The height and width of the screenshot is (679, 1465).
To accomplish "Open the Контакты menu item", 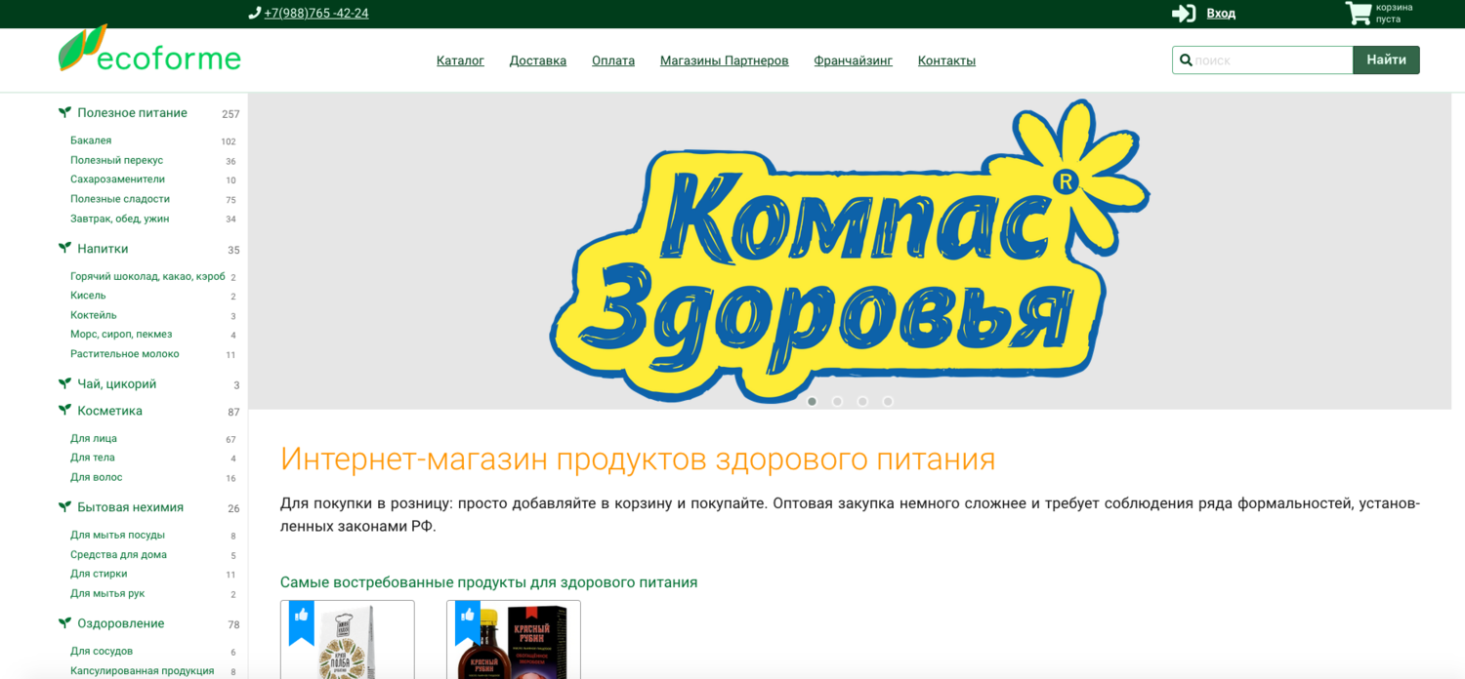I will point(946,60).
